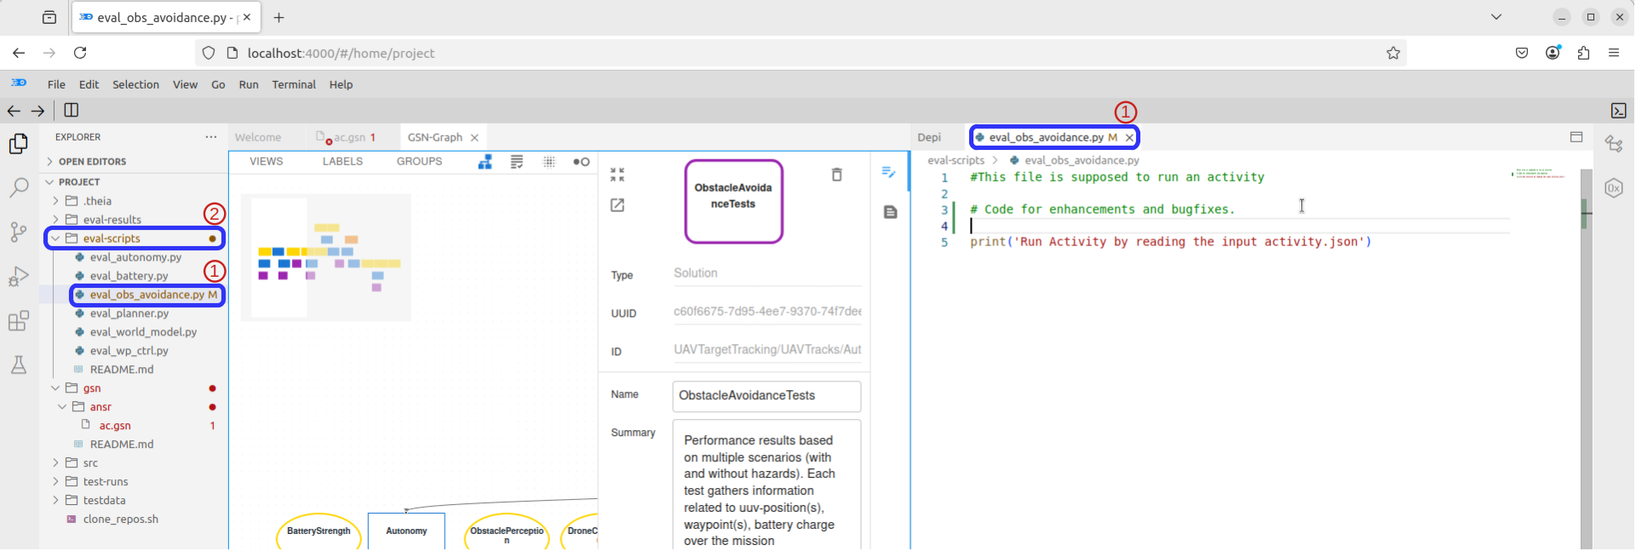Click eval-scripts in the editor breadcrumb
Image resolution: width=1636 pixels, height=551 pixels.
pos(956,160)
